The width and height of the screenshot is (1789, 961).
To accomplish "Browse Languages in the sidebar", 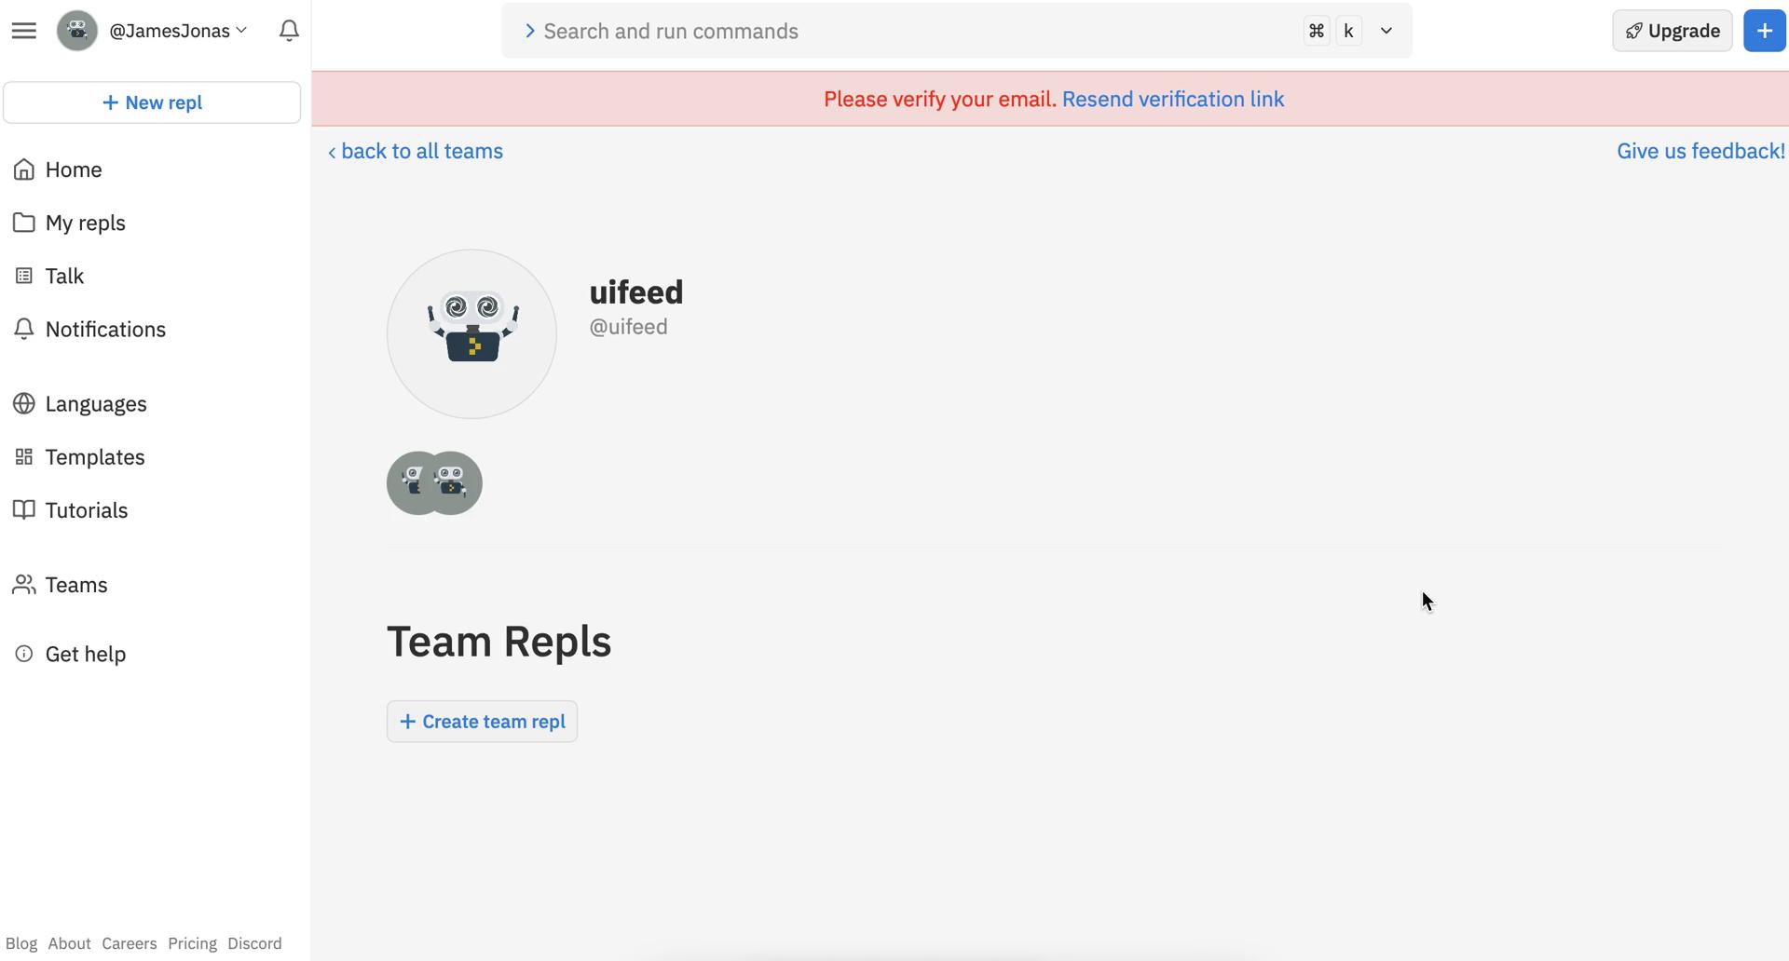I will (x=96, y=403).
